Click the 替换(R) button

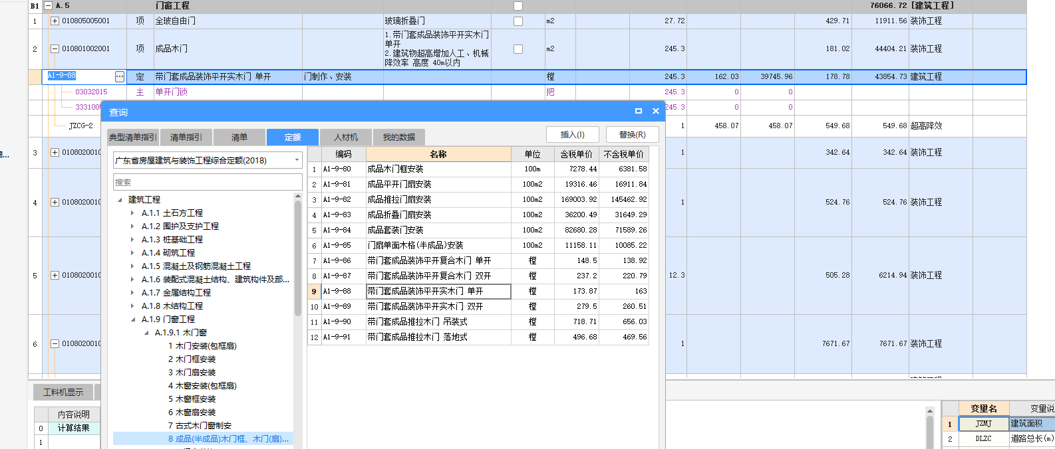coord(633,135)
